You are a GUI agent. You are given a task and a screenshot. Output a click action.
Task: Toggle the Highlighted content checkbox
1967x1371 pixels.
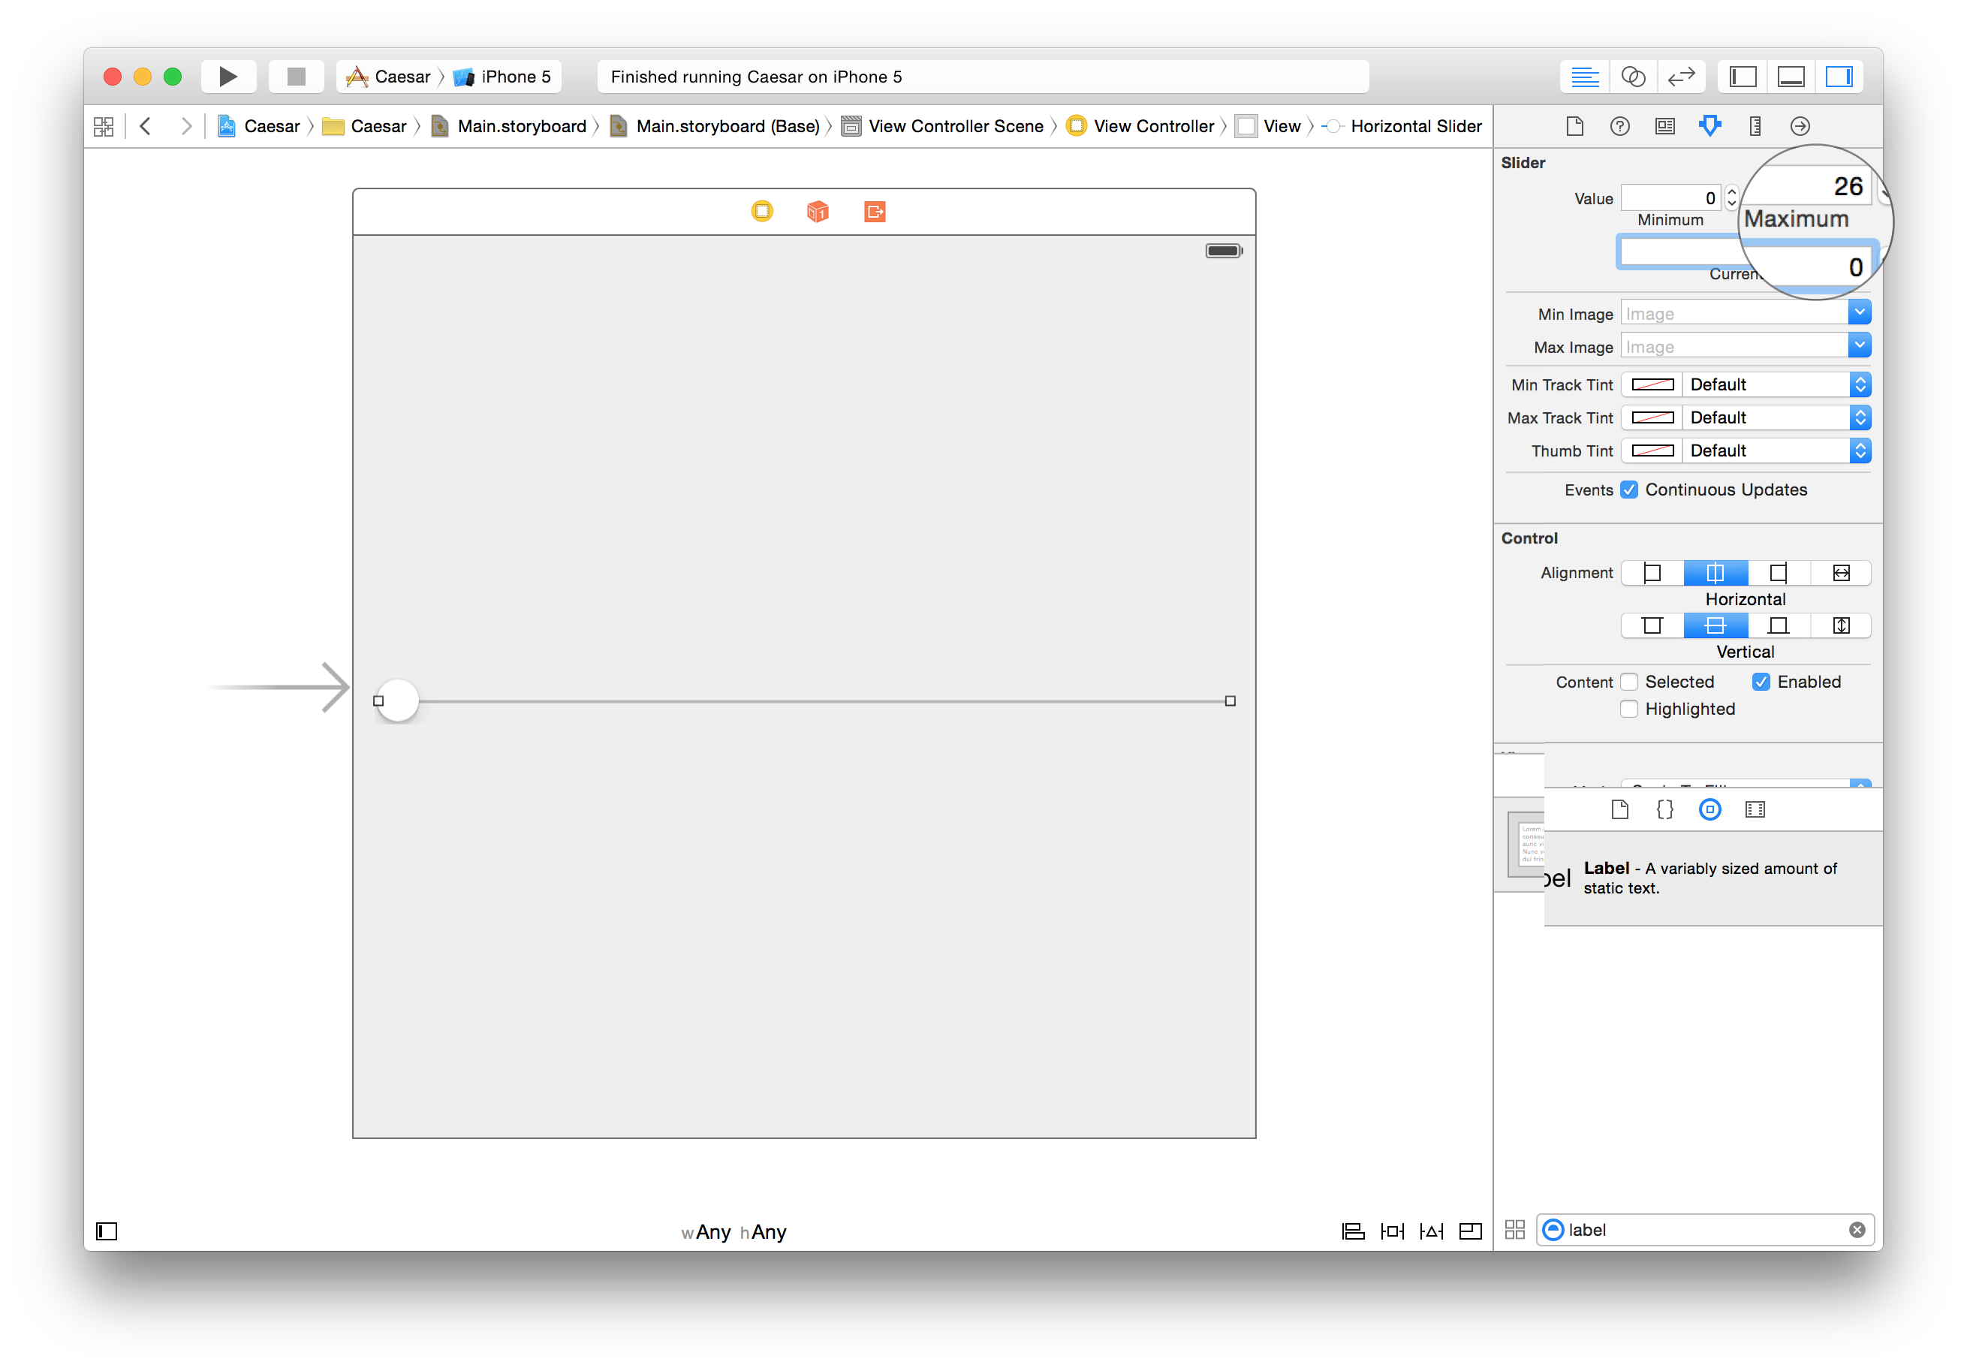[x=1629, y=710]
